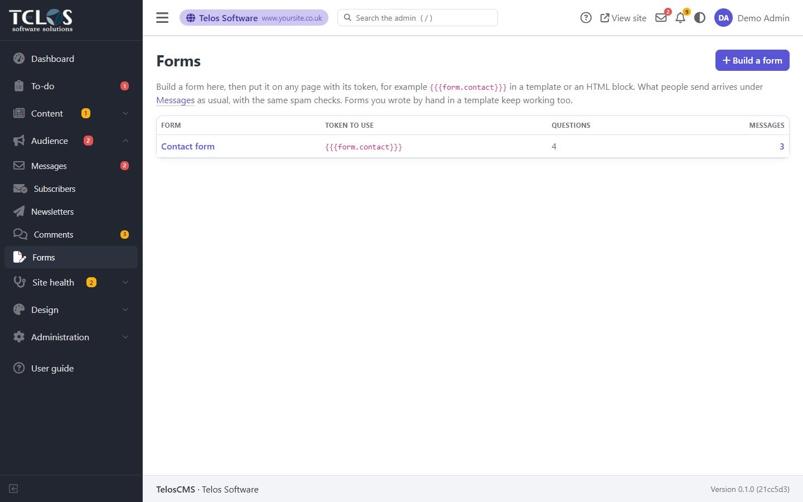Screen dimensions: 803x502
Task: Click the TOKEN TO USE column header
Action: point(349,125)
